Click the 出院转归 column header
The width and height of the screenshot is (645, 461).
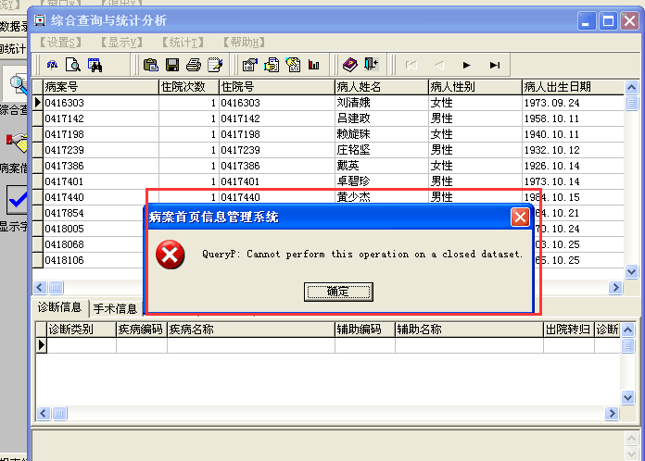569,330
